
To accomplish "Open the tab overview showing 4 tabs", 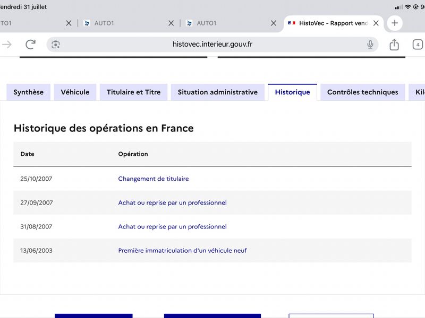I will pyautogui.click(x=418, y=45).
